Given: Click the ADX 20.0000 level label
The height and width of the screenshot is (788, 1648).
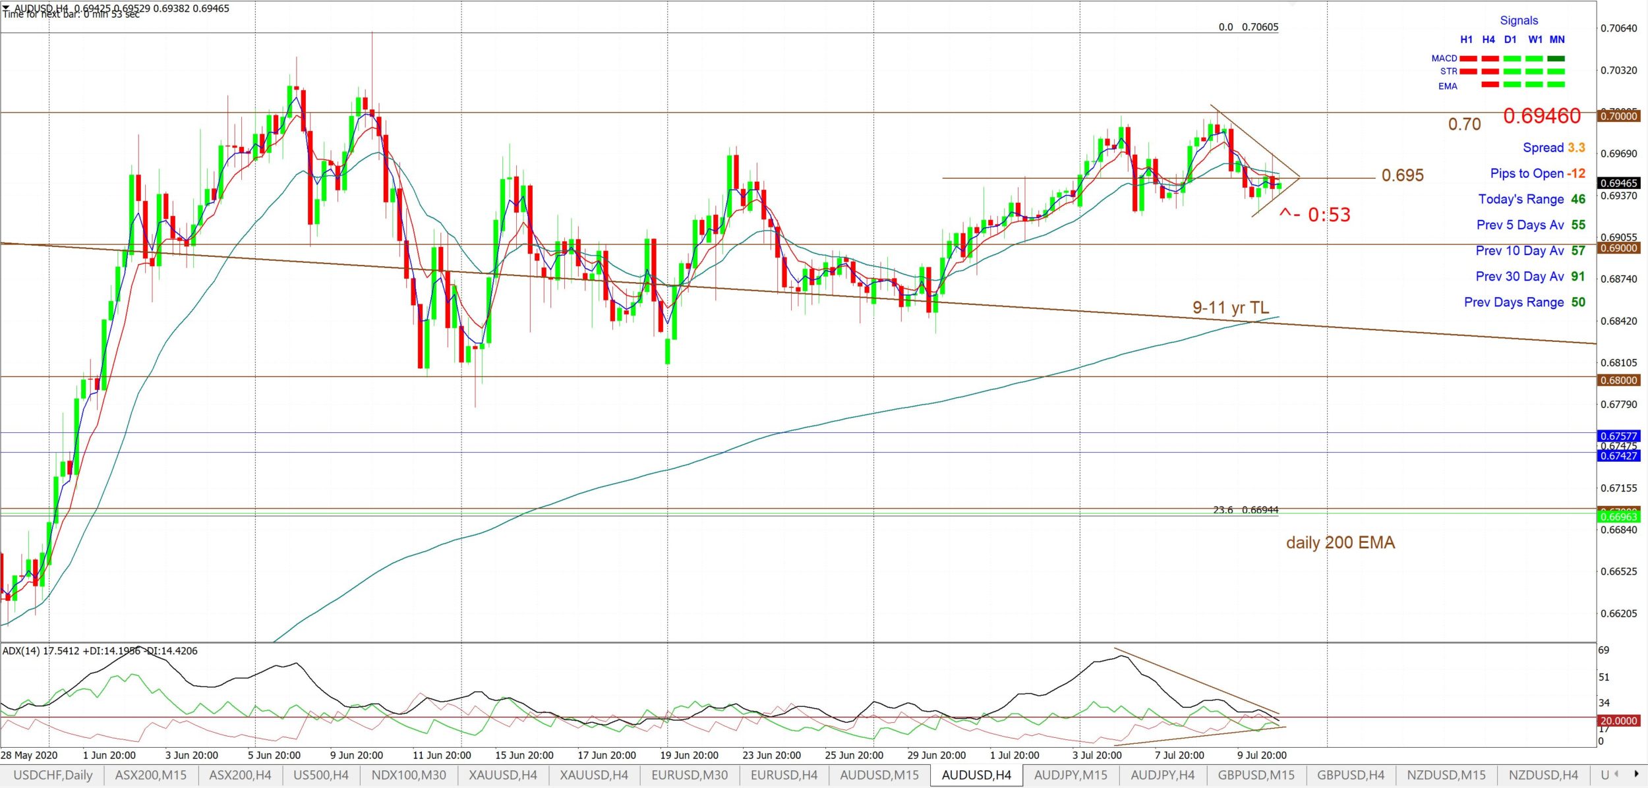Looking at the screenshot, I should point(1619,721).
